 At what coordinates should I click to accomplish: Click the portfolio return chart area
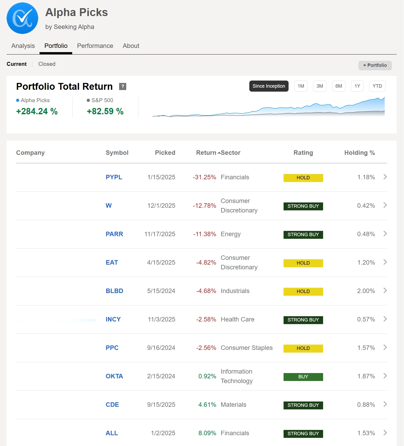[x=268, y=108]
